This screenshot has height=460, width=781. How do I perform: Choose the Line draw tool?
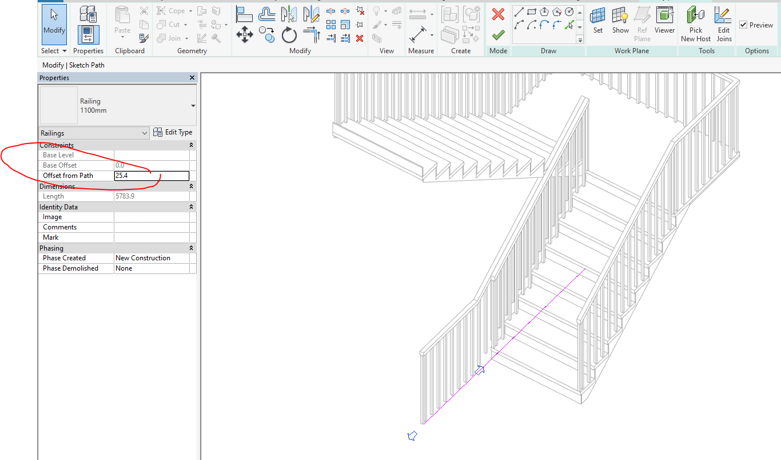(519, 12)
